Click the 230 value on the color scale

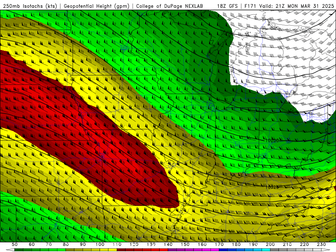(321, 244)
